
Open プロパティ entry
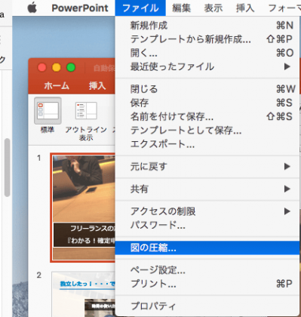[x=207, y=306]
